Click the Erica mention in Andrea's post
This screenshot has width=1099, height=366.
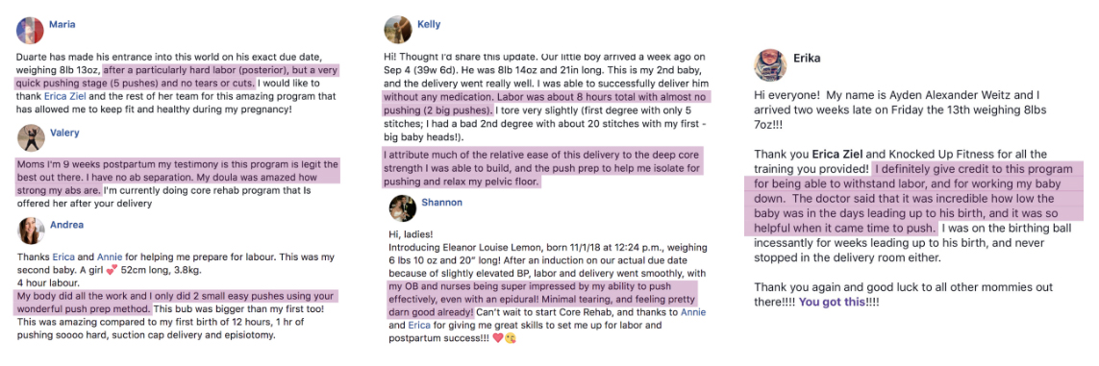coord(62,256)
